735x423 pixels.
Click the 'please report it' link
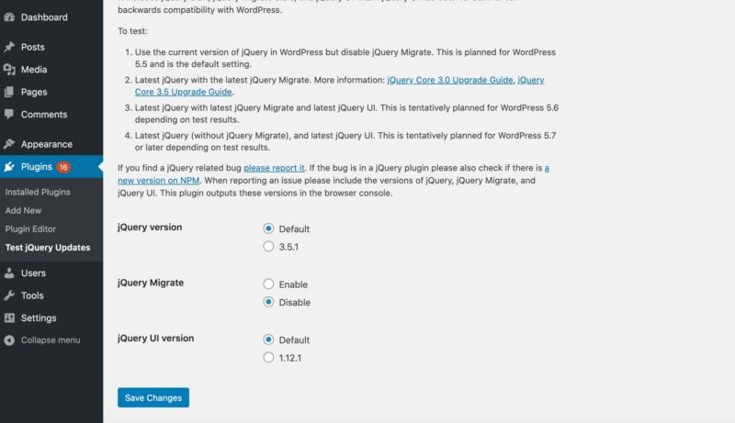click(x=275, y=168)
